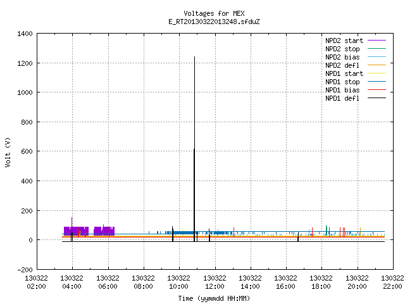
Task: Click the y-axis tick label 400
Action: 27,181
